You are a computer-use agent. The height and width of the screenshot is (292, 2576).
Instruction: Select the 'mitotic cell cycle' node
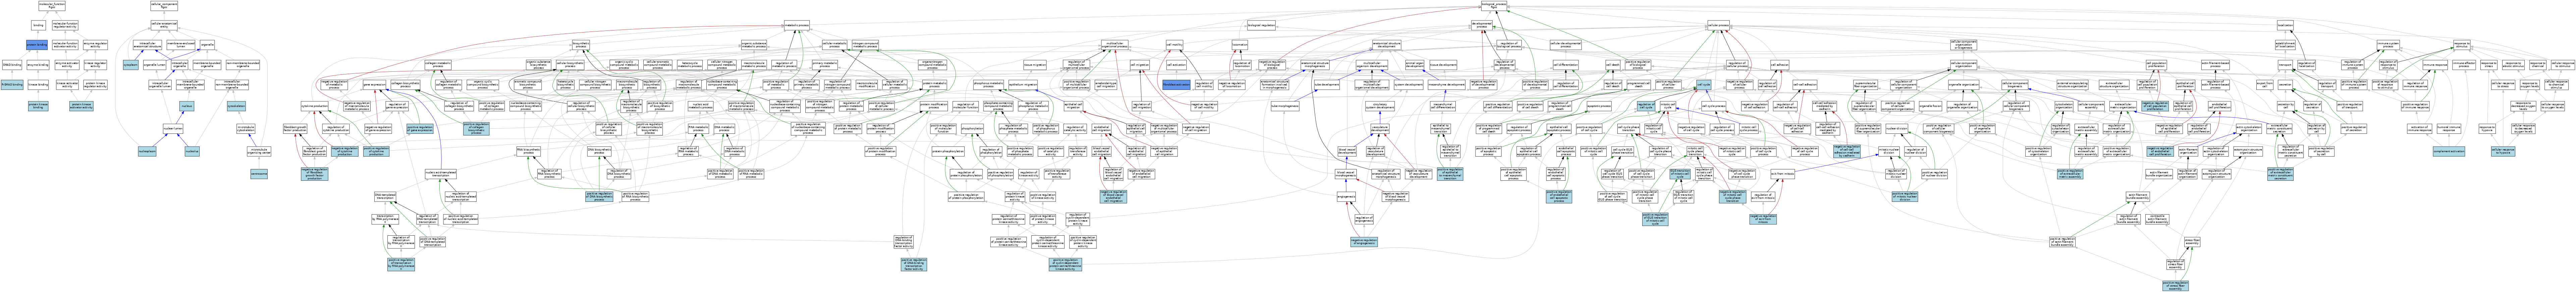pyautogui.click(x=1668, y=106)
